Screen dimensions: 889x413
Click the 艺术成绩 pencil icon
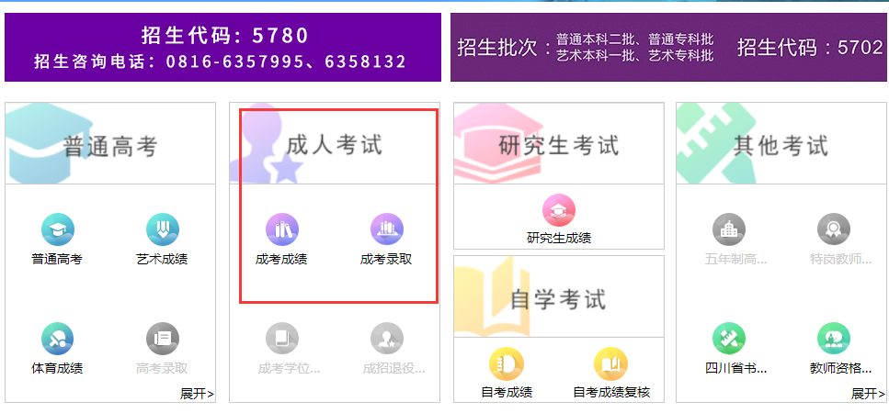(x=162, y=229)
